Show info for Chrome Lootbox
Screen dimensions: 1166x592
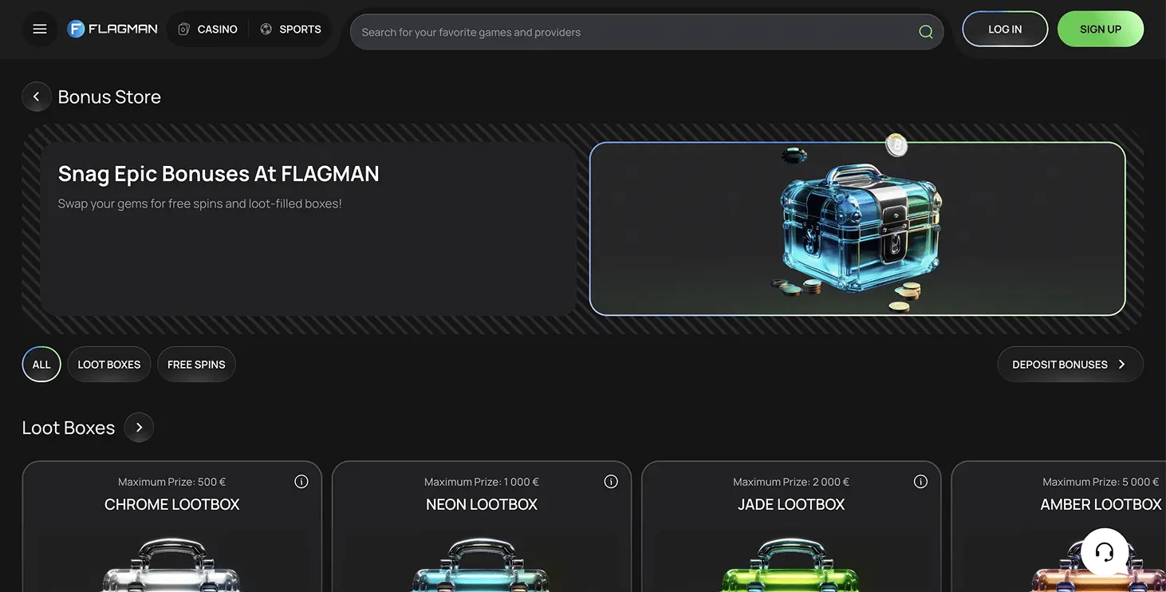click(301, 481)
